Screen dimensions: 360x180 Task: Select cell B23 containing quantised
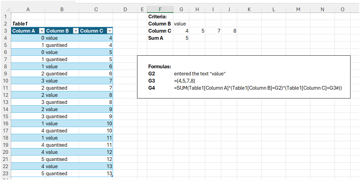62,173
